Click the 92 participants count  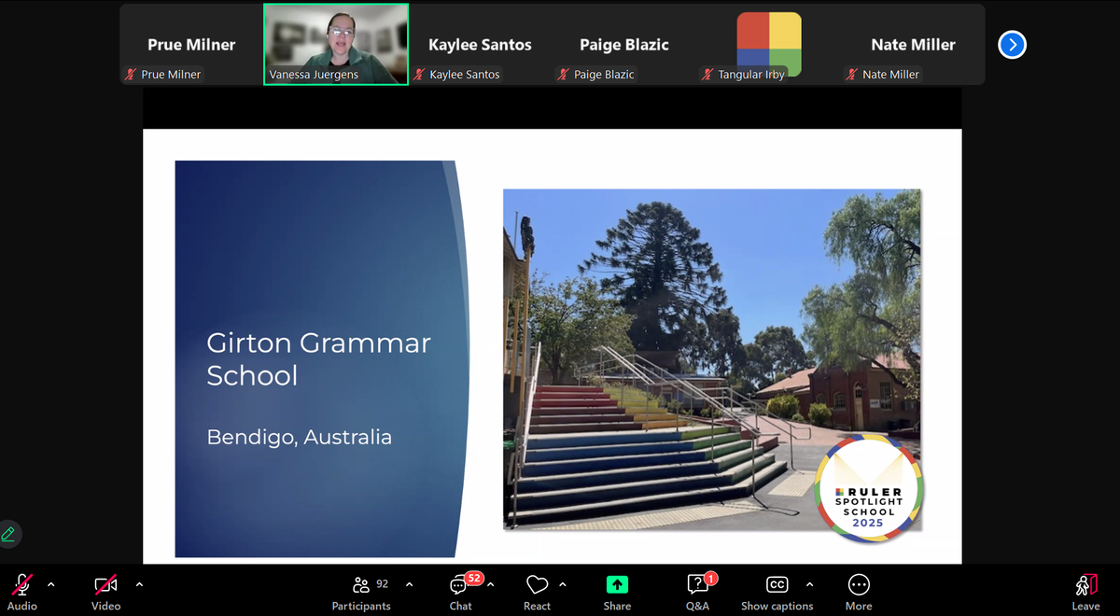382,584
